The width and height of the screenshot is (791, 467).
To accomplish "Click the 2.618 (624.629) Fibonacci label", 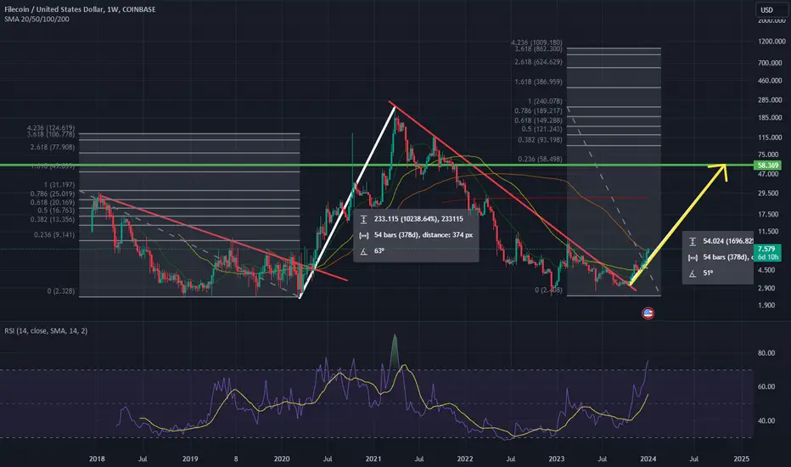I will tap(538, 62).
